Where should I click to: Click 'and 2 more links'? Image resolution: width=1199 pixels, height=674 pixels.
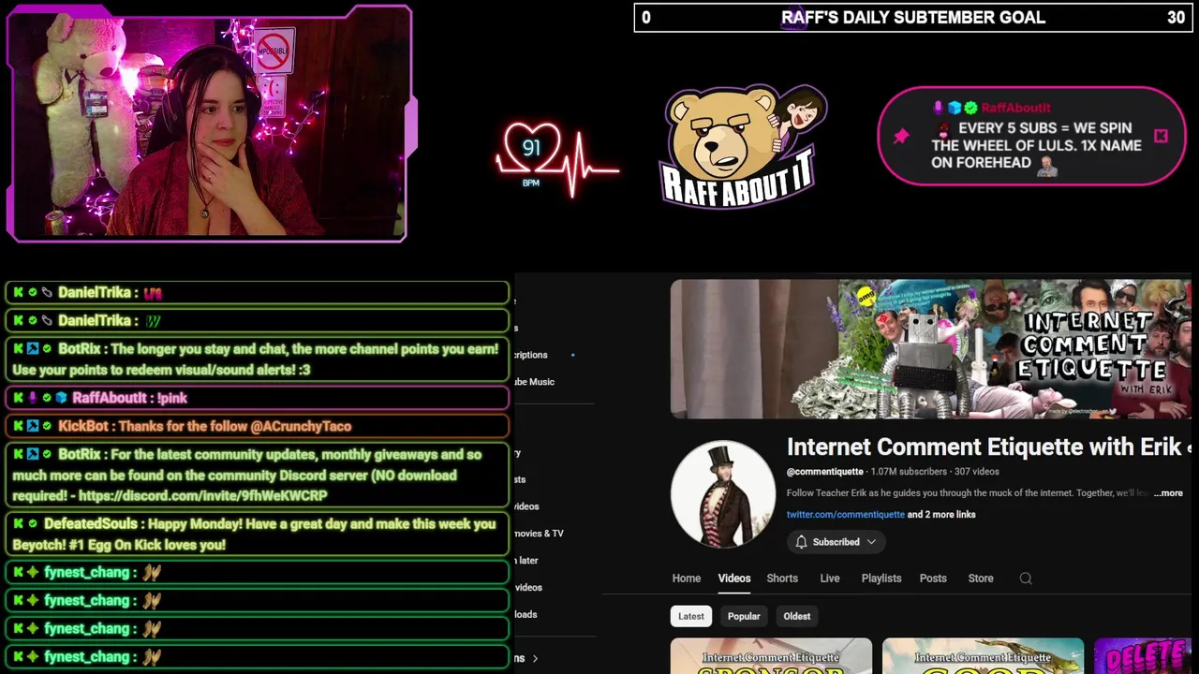coord(941,515)
